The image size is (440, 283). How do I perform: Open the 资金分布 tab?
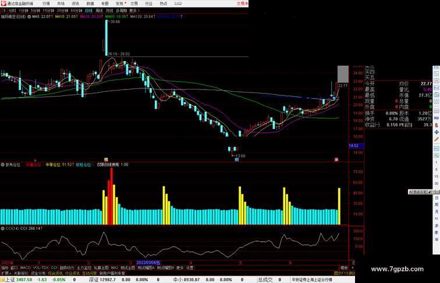[38, 273]
